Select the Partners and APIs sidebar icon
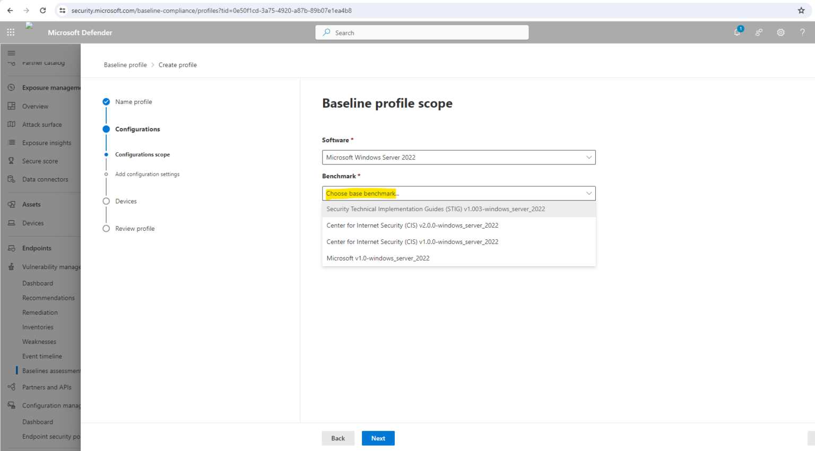 pyautogui.click(x=11, y=387)
